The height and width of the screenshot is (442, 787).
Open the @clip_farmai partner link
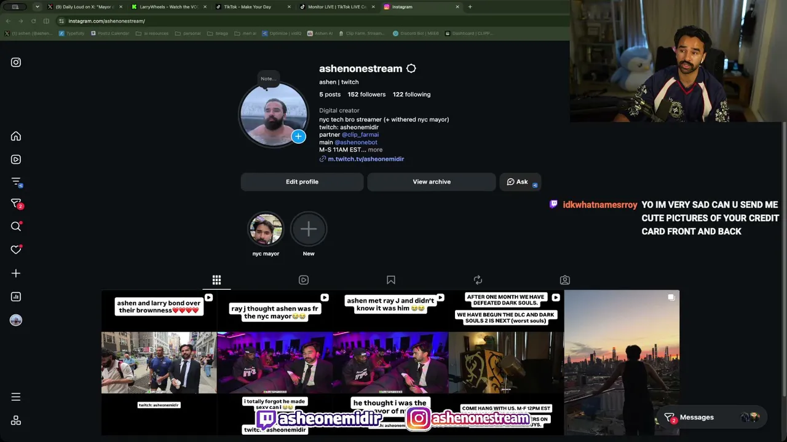360,135
